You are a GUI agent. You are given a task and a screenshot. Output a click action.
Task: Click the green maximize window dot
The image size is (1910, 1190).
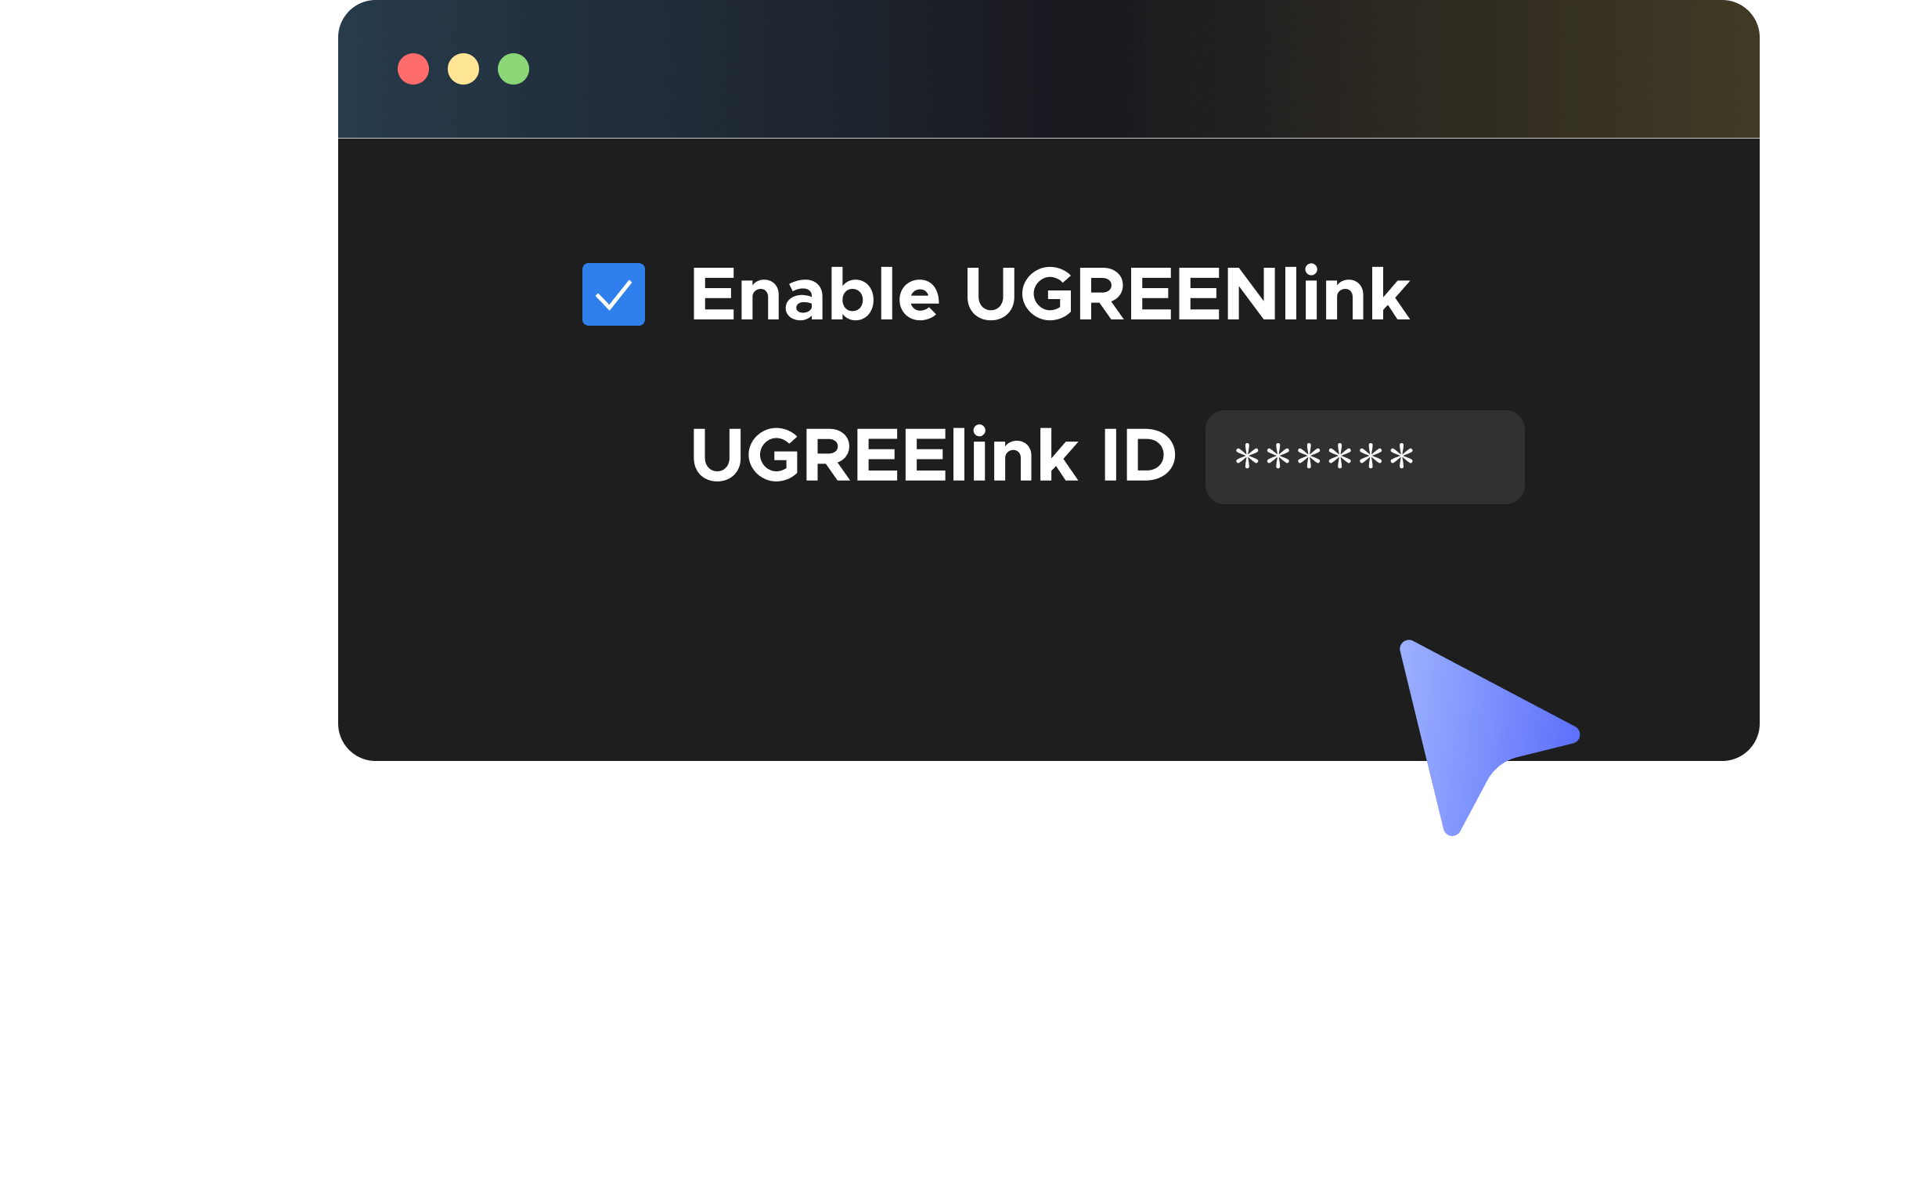[514, 69]
